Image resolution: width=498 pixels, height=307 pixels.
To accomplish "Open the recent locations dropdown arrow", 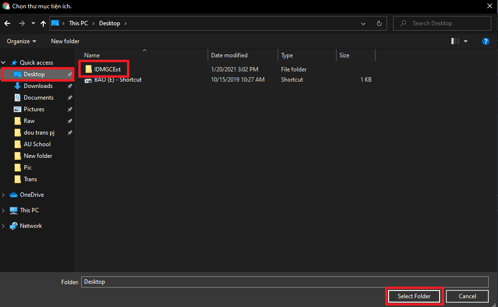I will (x=33, y=23).
